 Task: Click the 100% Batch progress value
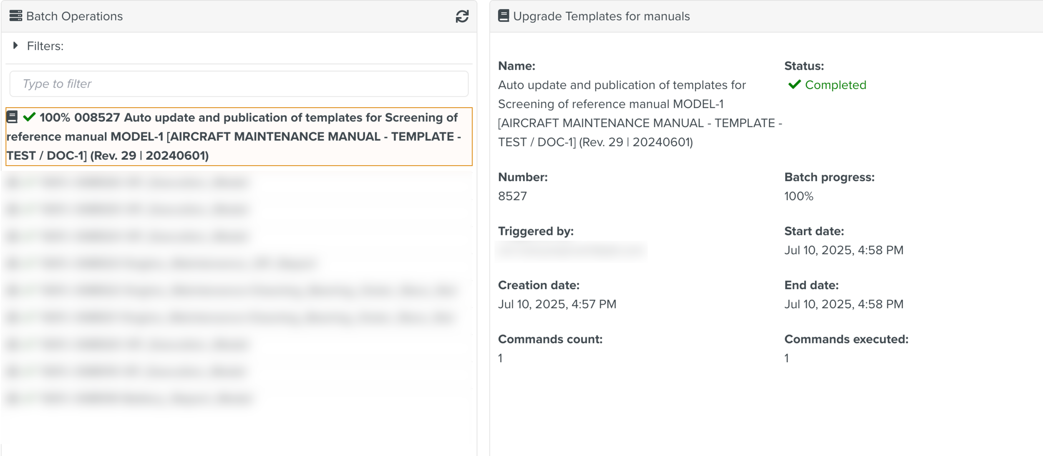[x=799, y=196]
